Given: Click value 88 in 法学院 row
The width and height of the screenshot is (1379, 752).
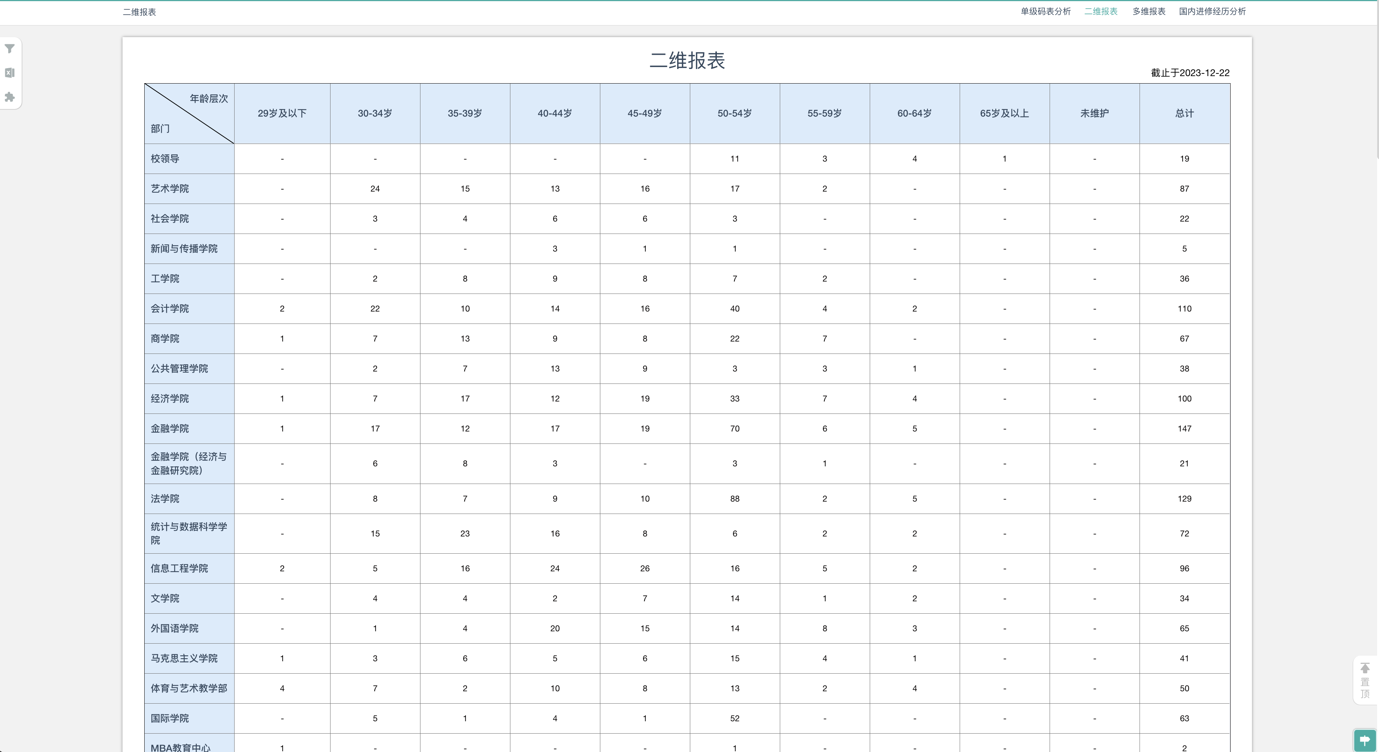Looking at the screenshot, I should tap(735, 499).
